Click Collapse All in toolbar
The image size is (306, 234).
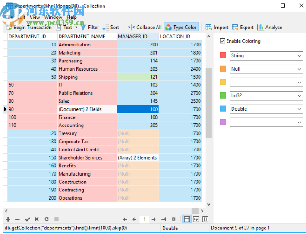coord(145,27)
